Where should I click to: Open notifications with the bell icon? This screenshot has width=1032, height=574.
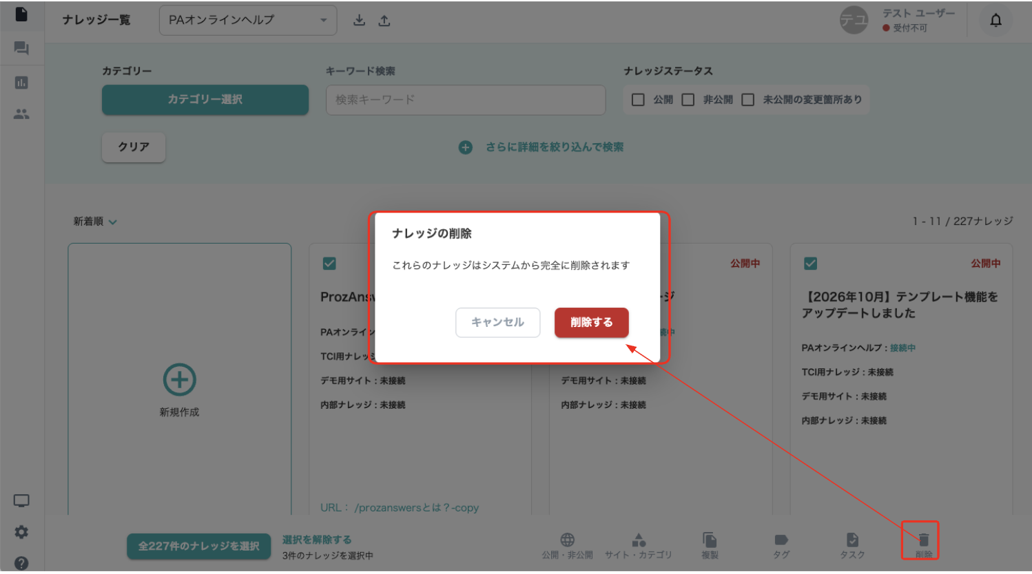click(995, 21)
